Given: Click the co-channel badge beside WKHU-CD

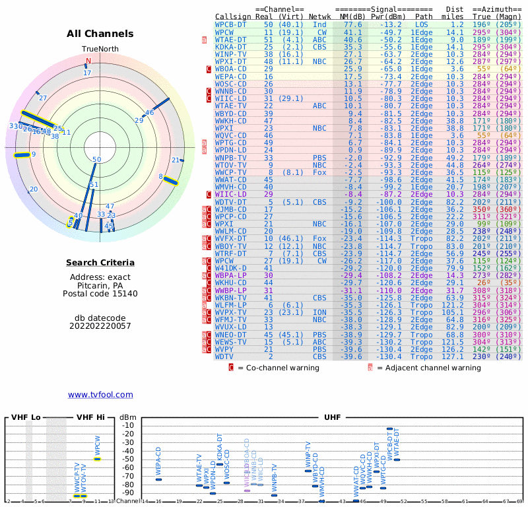Looking at the screenshot, I should (209, 283).
